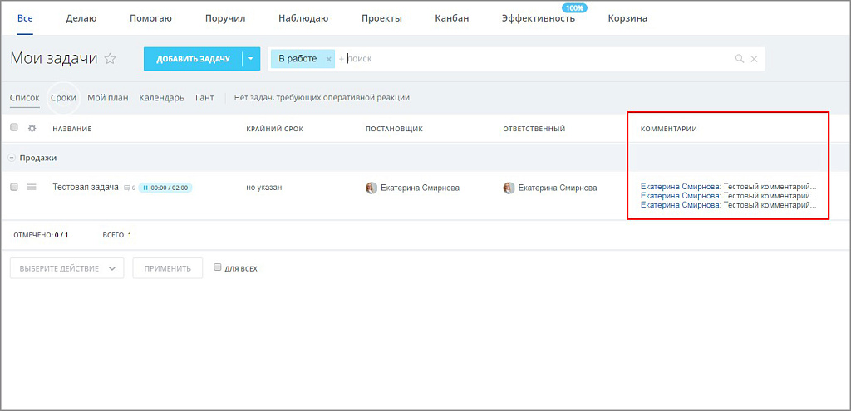The image size is (851, 411).
Task: Expand the arrow beside Добавить задачу
Action: [251, 59]
